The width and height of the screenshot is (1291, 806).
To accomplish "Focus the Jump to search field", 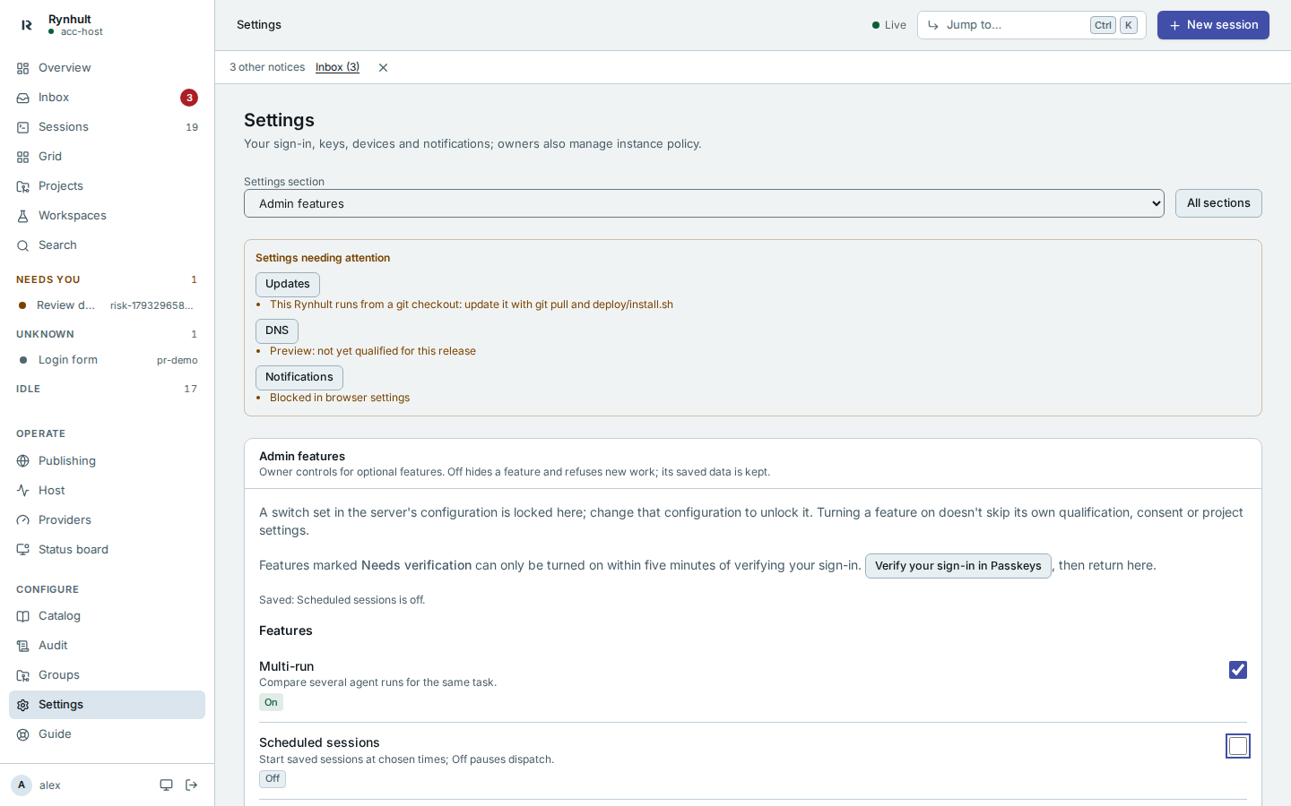I will (x=1031, y=25).
